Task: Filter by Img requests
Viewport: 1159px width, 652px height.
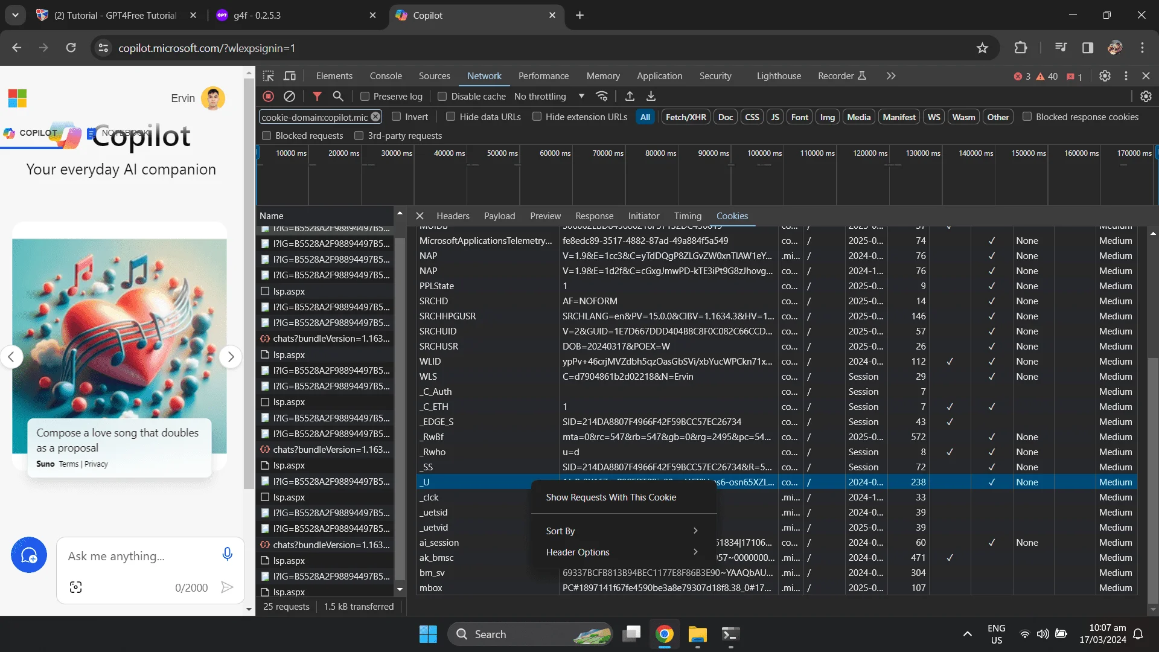Action: [827, 117]
